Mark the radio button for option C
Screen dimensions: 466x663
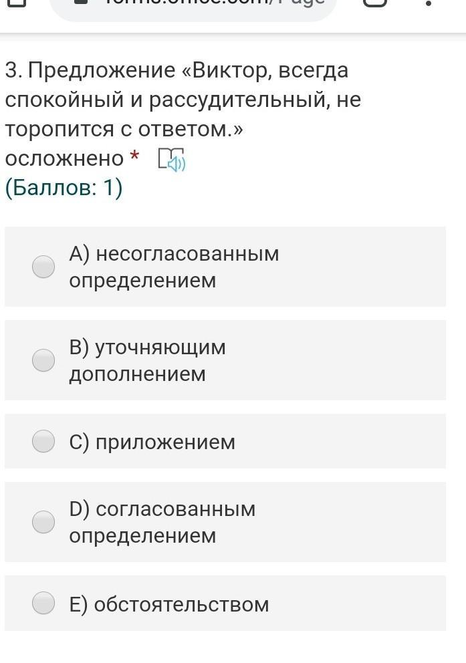(43, 441)
